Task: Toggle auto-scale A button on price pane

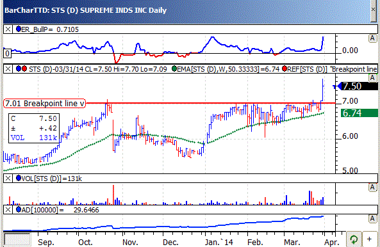Action: (372, 78)
